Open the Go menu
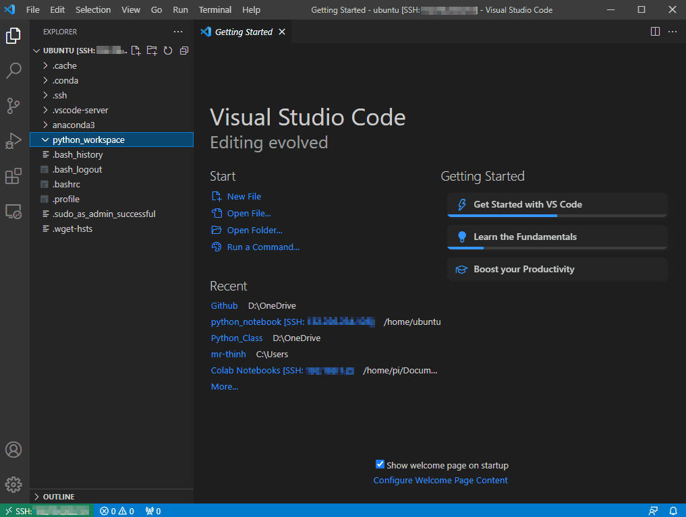Viewport: 686px width, 517px height. (156, 9)
